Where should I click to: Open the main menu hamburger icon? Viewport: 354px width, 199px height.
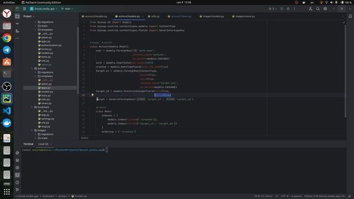point(24,9)
